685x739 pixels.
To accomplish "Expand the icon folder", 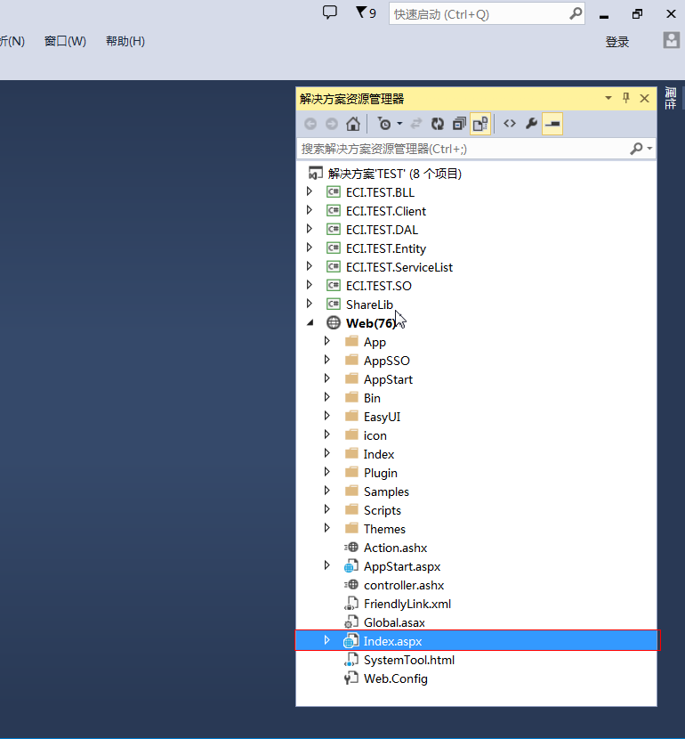I will tap(327, 434).
